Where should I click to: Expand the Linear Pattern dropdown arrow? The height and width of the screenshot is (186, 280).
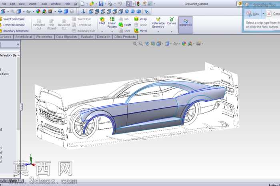coord(112,32)
